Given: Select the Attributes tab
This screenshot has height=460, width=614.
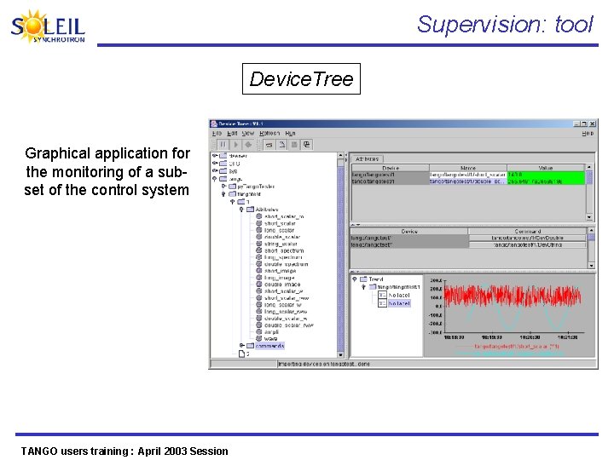Looking at the screenshot, I should 367,158.
